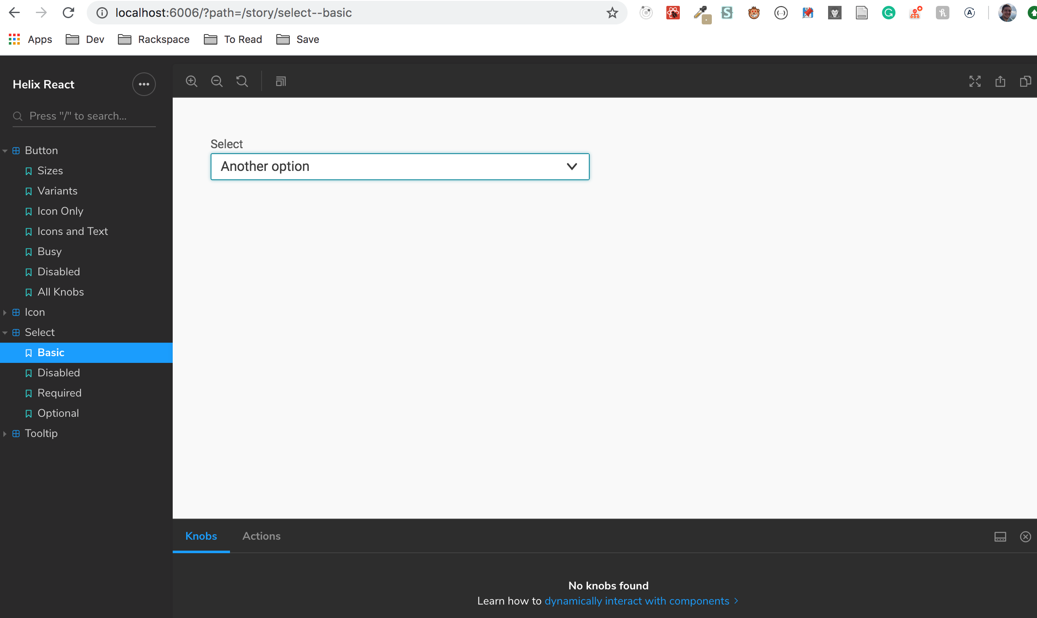Open canvas in new tab icon
This screenshot has height=618, width=1037.
(x=1000, y=81)
